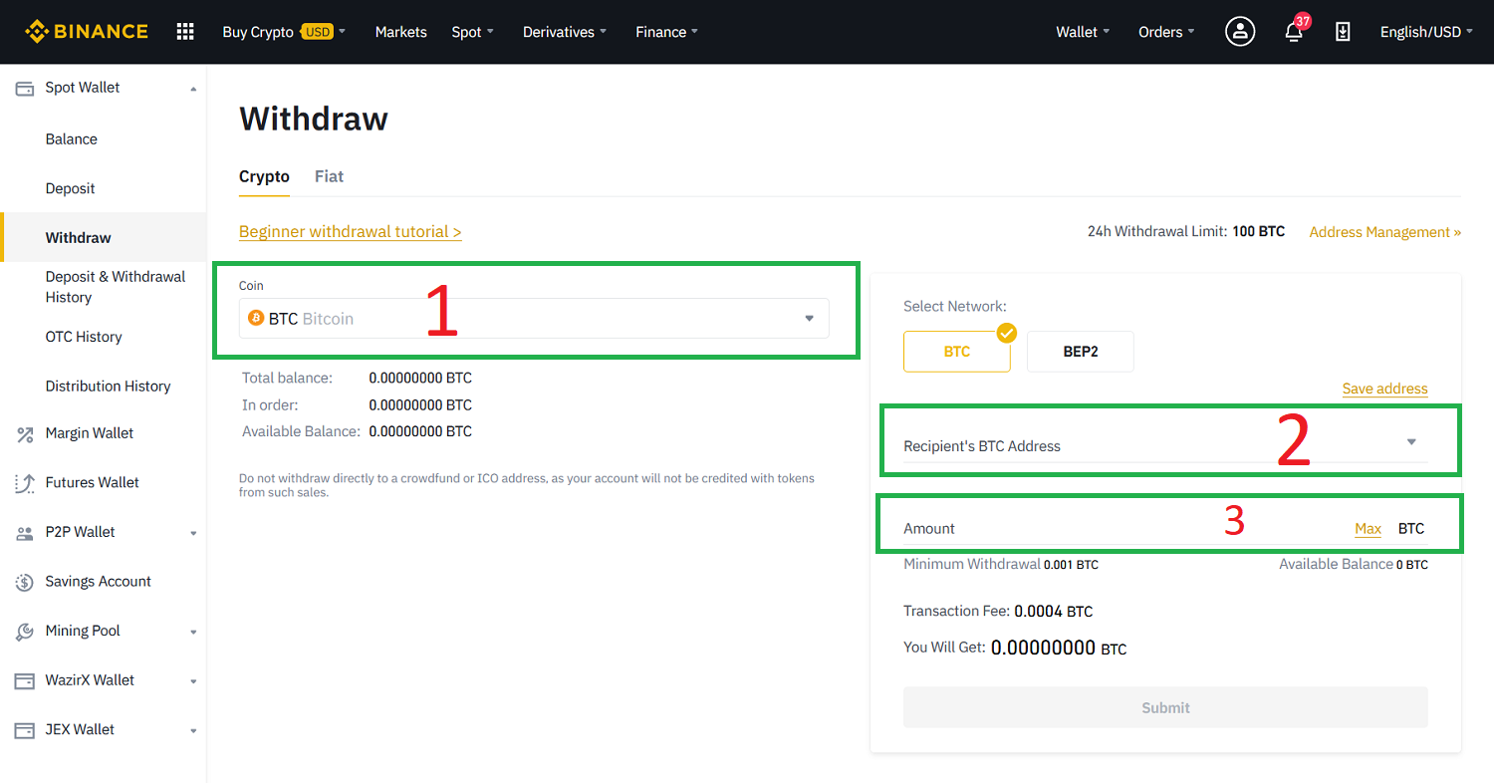Screen dimensions: 1494x783
Task: Open Savings Account in sidebar
Action: pyautogui.click(x=99, y=582)
